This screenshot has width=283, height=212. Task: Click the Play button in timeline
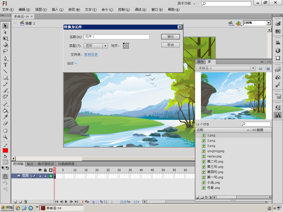(66, 202)
